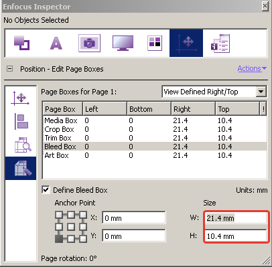Collapse the Position - Edit Page Boxes section
The height and width of the screenshot is (267, 272).
click(9, 69)
